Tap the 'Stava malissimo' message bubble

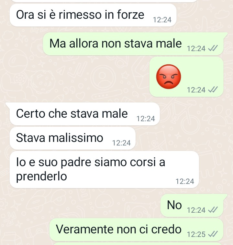pos(72,138)
